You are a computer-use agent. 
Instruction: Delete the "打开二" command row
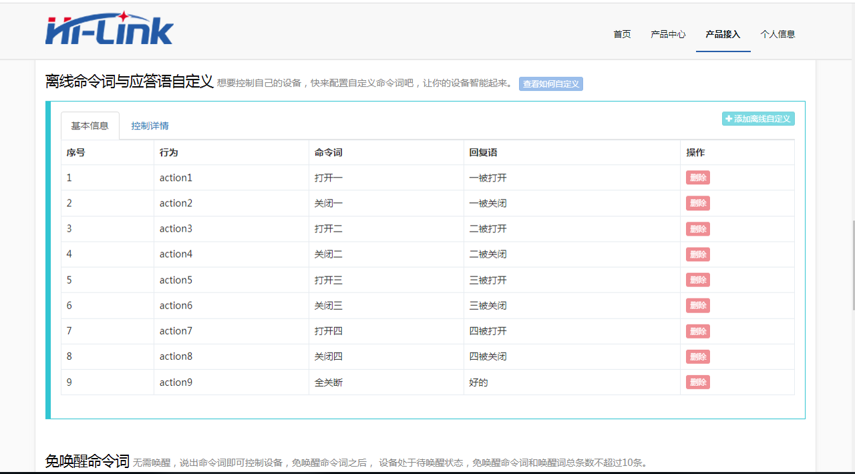pos(697,228)
